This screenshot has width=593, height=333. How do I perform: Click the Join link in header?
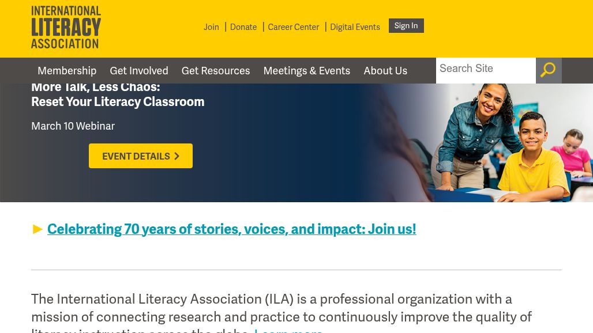[211, 27]
